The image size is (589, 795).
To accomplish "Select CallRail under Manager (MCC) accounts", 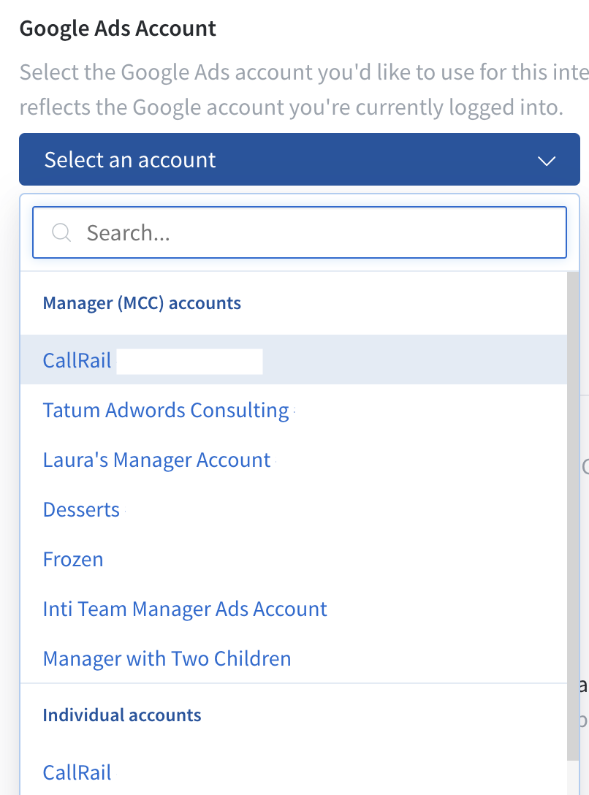I will (294, 360).
